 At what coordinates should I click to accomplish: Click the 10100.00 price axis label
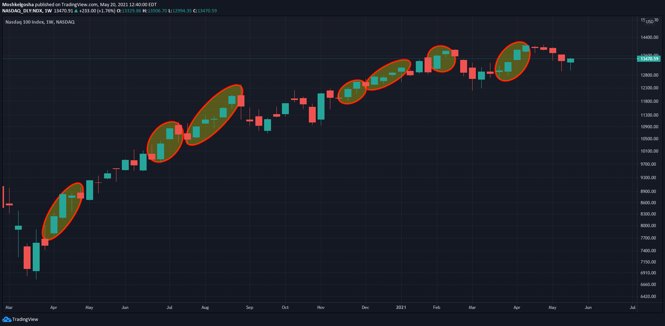649,151
